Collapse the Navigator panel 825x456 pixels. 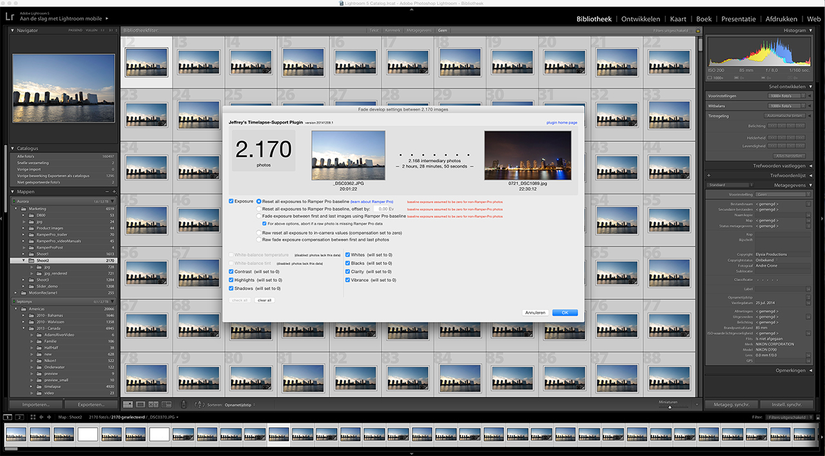point(14,30)
